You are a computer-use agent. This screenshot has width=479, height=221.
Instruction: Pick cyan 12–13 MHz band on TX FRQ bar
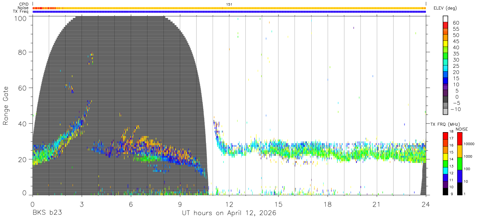(x=445, y=170)
